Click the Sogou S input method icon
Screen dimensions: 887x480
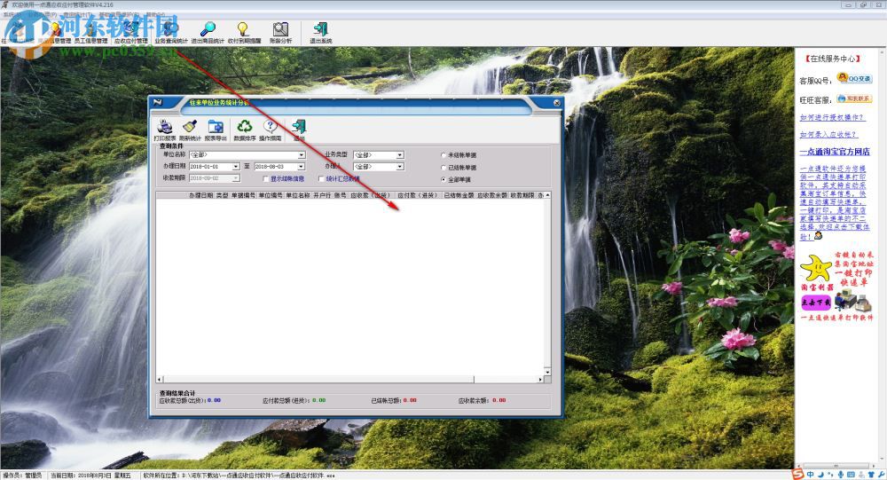click(x=797, y=475)
